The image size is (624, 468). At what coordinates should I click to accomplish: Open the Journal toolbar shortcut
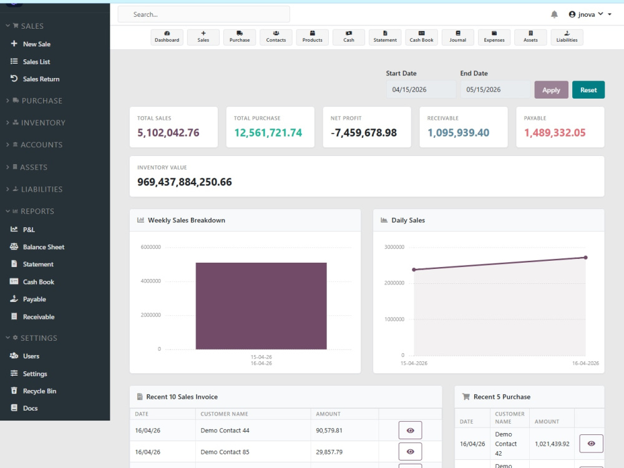coord(457,37)
